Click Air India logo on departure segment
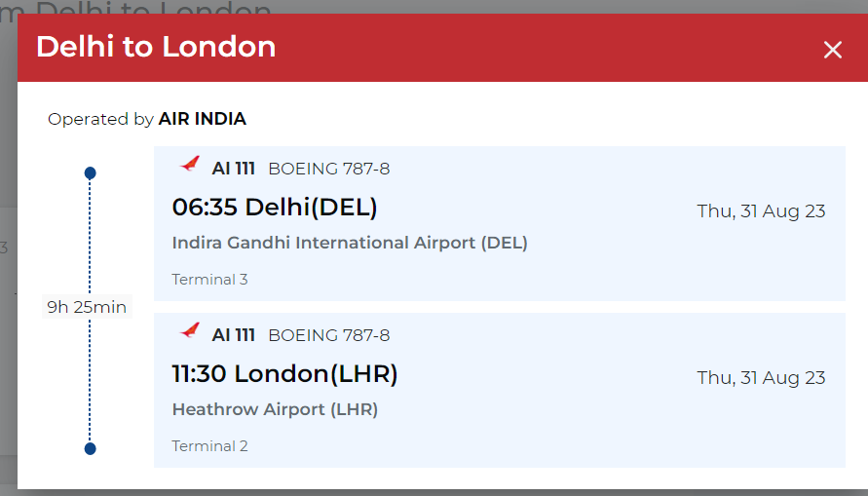Image resolution: width=868 pixels, height=496 pixels. [190, 165]
